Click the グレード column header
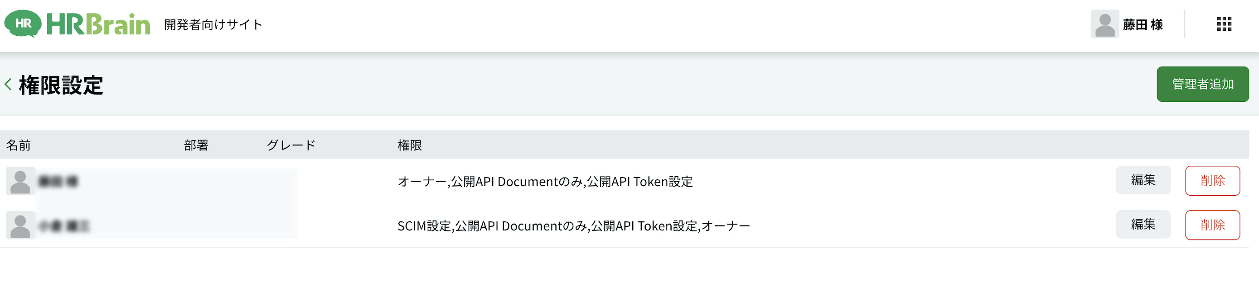This screenshot has width=1259, height=291. [x=291, y=145]
